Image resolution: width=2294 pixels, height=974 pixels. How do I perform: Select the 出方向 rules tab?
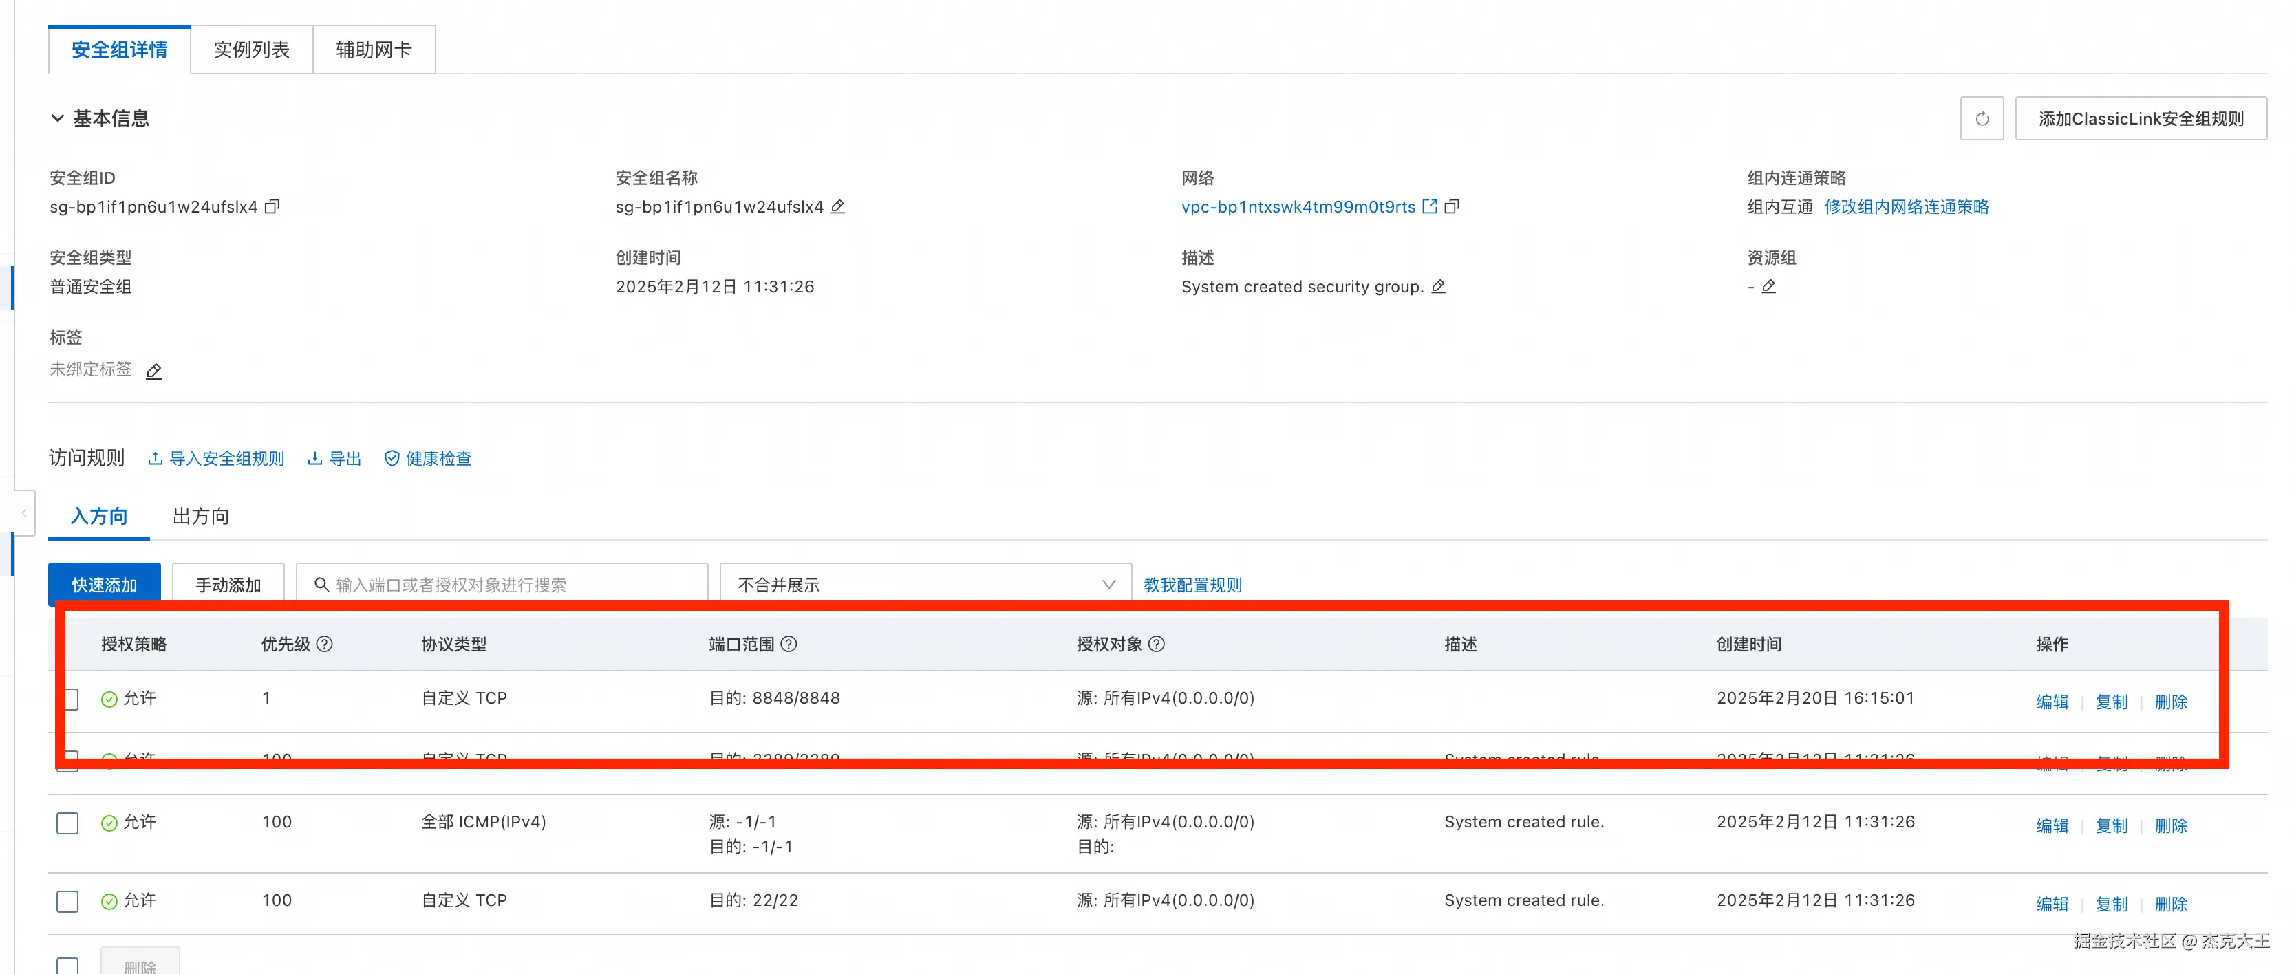pyautogui.click(x=202, y=517)
